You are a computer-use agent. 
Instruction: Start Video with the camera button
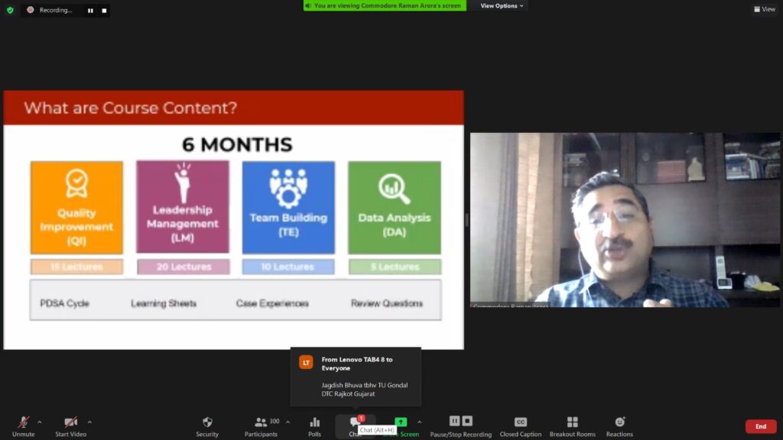pyautogui.click(x=70, y=425)
